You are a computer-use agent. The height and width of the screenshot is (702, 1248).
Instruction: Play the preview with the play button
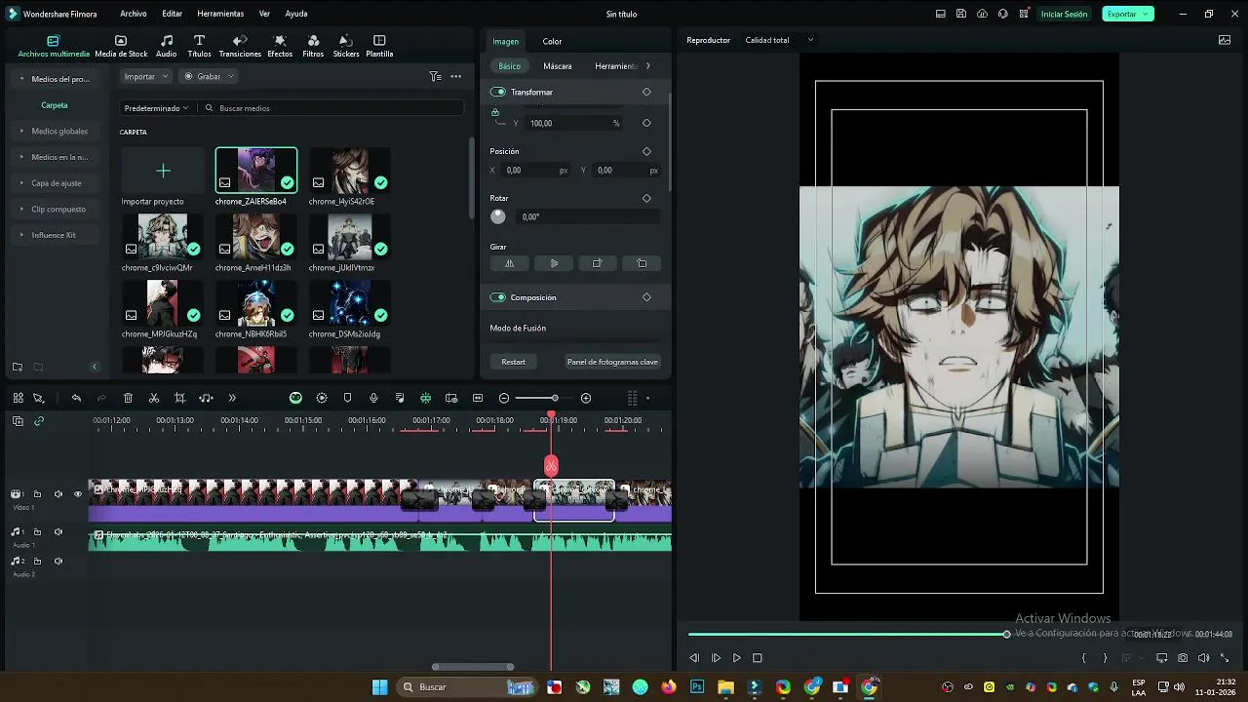(737, 658)
